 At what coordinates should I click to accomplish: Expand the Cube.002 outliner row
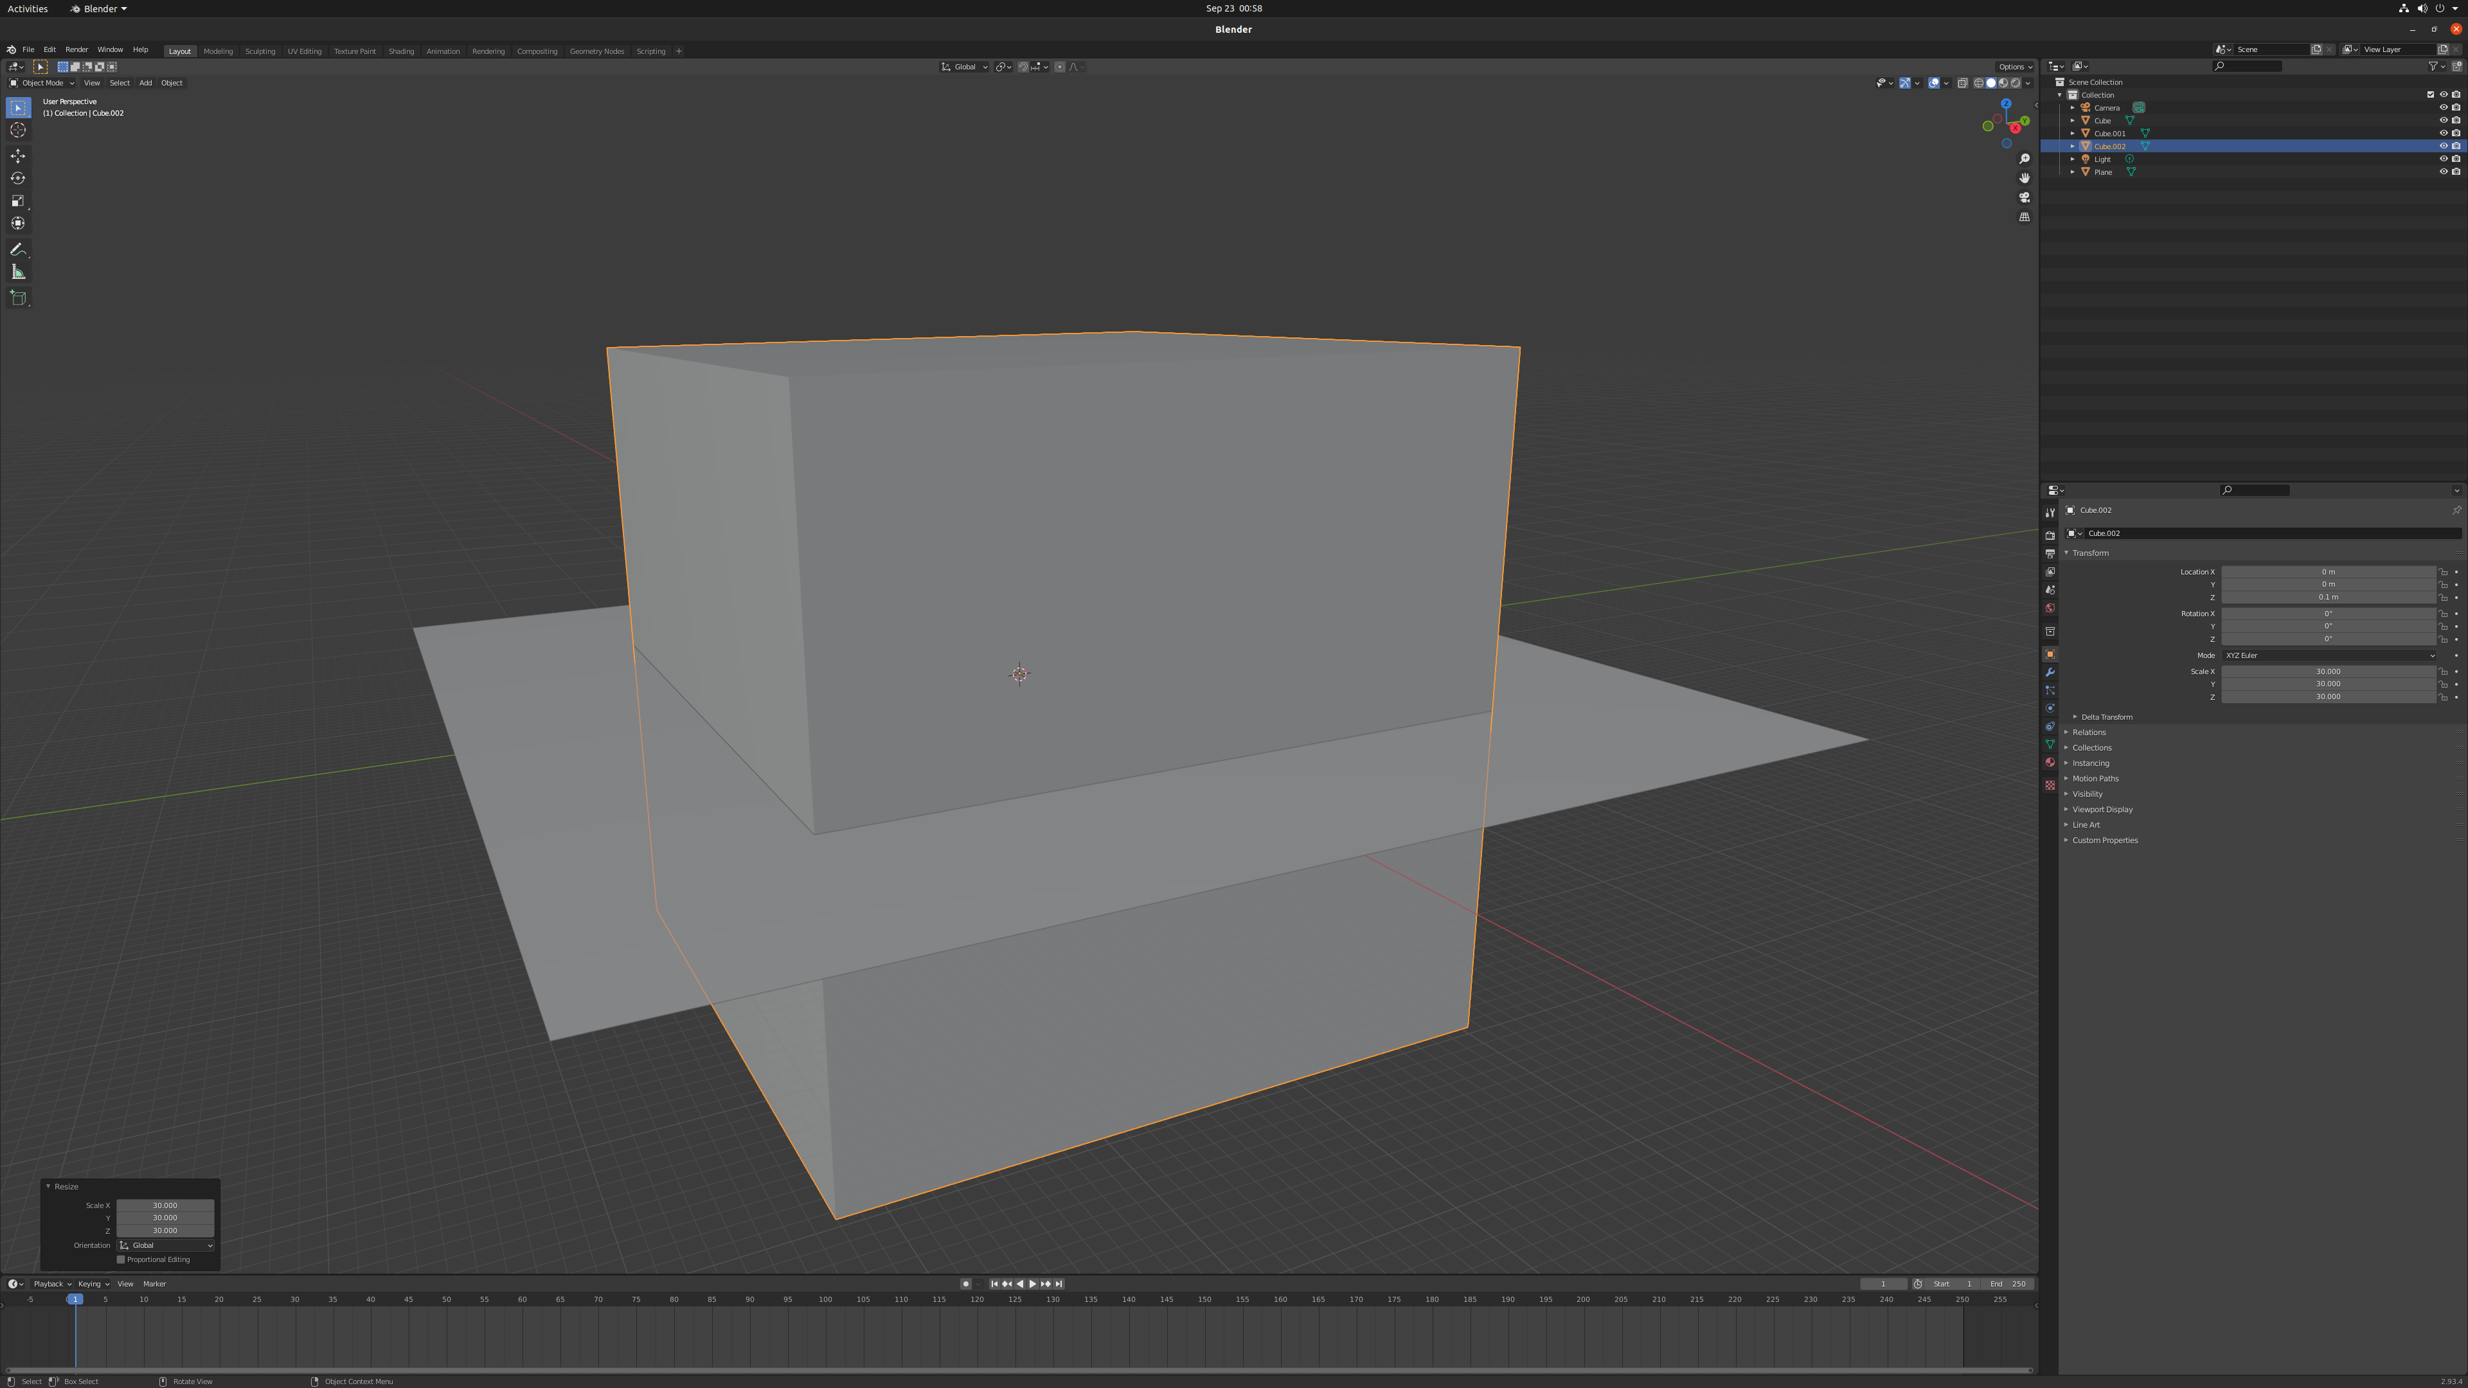click(x=2072, y=147)
